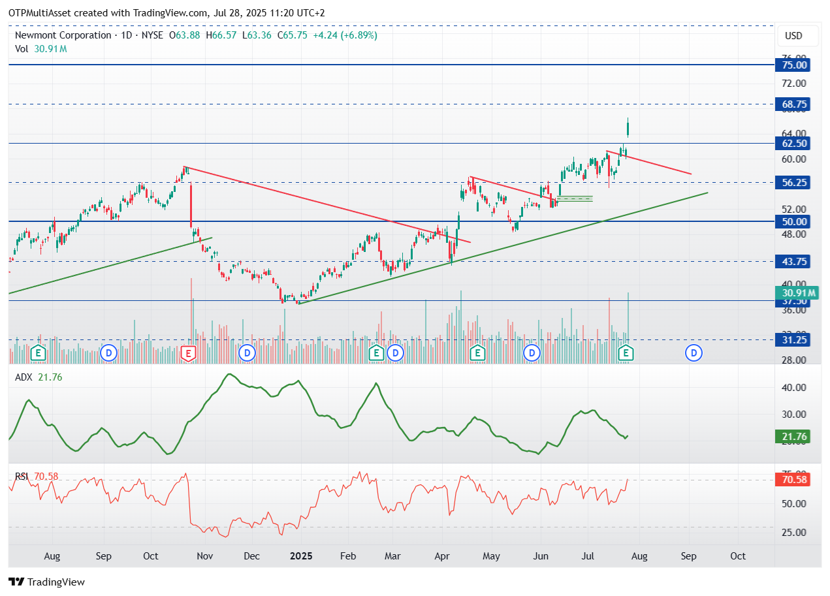Select the 62.50 horizontal line label

click(792, 143)
